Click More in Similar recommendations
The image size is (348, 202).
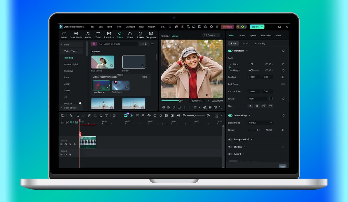145,77
